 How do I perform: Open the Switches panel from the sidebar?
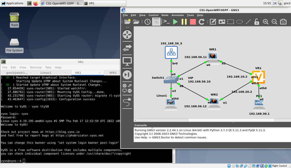pos(127,48)
